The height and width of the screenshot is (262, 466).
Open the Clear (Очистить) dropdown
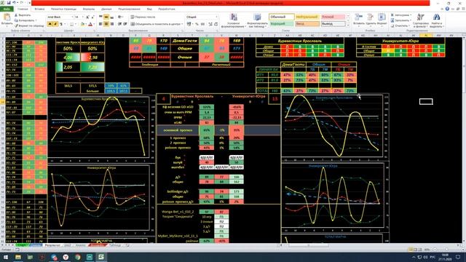click(x=400, y=26)
